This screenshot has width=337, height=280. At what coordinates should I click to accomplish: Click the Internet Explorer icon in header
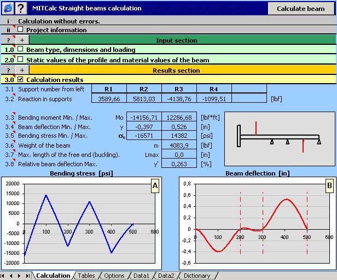[x=8, y=8]
